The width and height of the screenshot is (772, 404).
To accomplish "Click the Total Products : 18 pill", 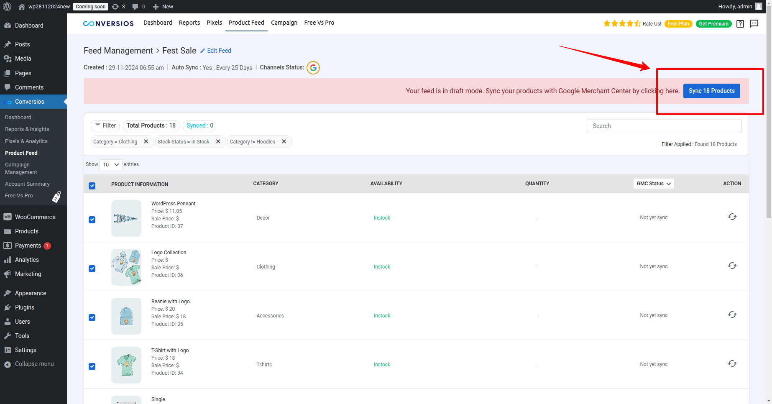I will tap(151, 125).
